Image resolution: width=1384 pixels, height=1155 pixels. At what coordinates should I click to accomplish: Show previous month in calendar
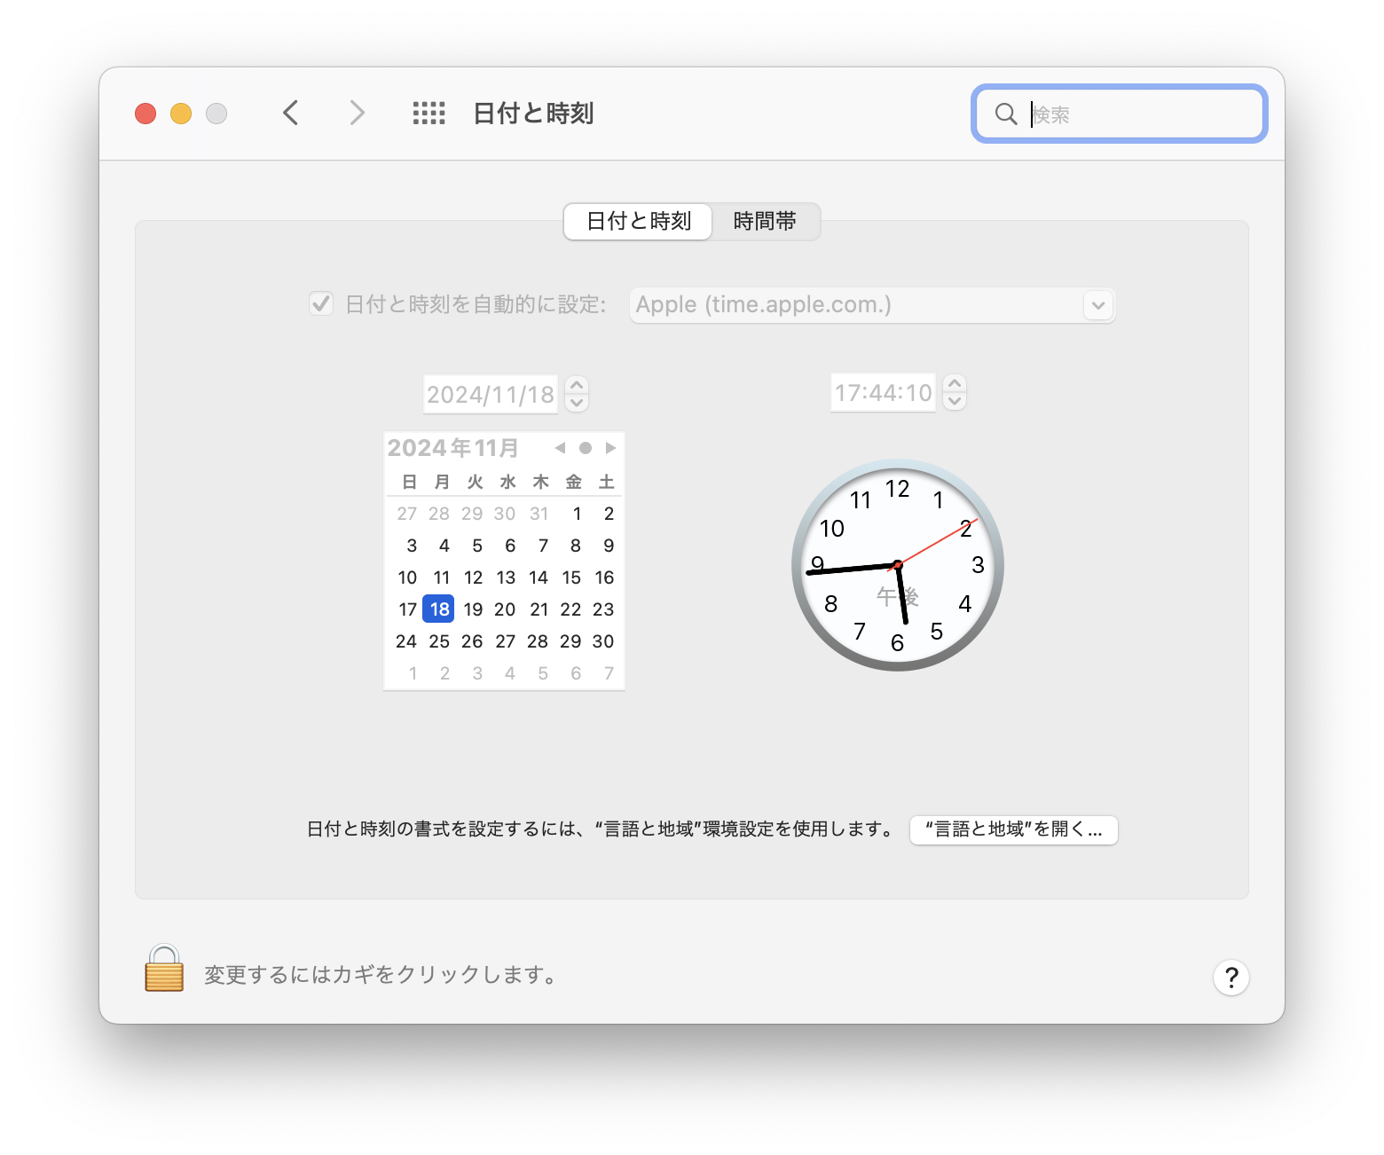(560, 448)
